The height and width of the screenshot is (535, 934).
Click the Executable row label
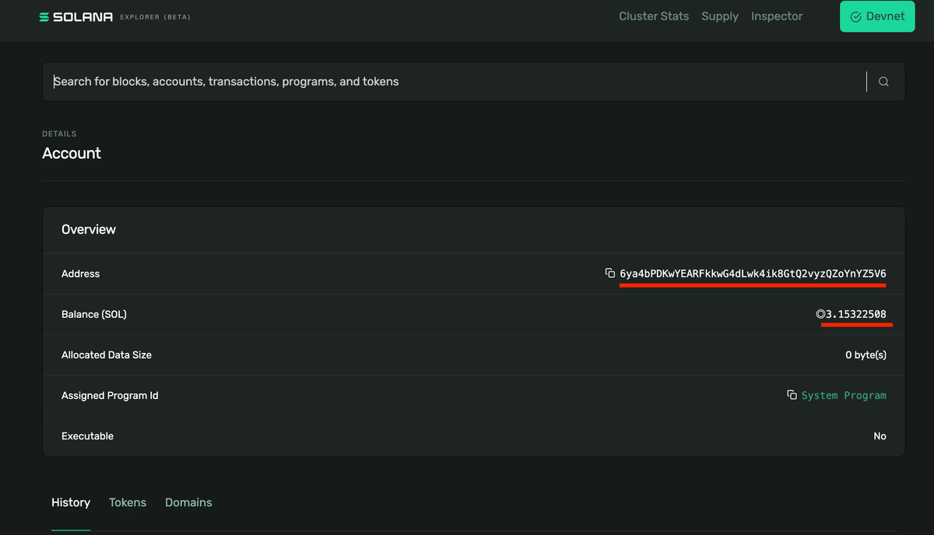(88, 436)
